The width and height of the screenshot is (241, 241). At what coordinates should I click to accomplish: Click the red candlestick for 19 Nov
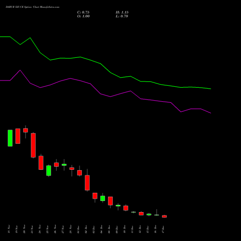tap(18, 136)
